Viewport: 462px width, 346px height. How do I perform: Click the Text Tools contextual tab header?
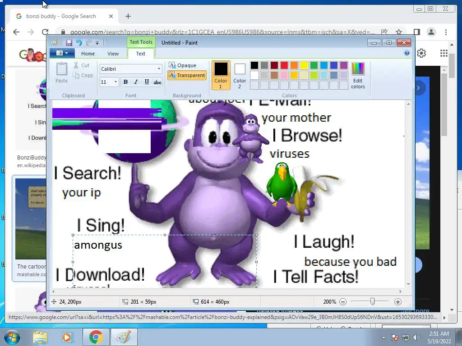(141, 42)
